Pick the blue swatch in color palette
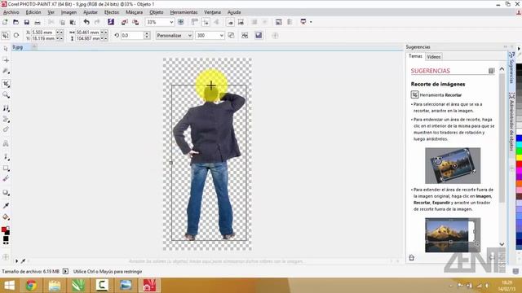Viewport: 522px width, 293px height. 519,138
